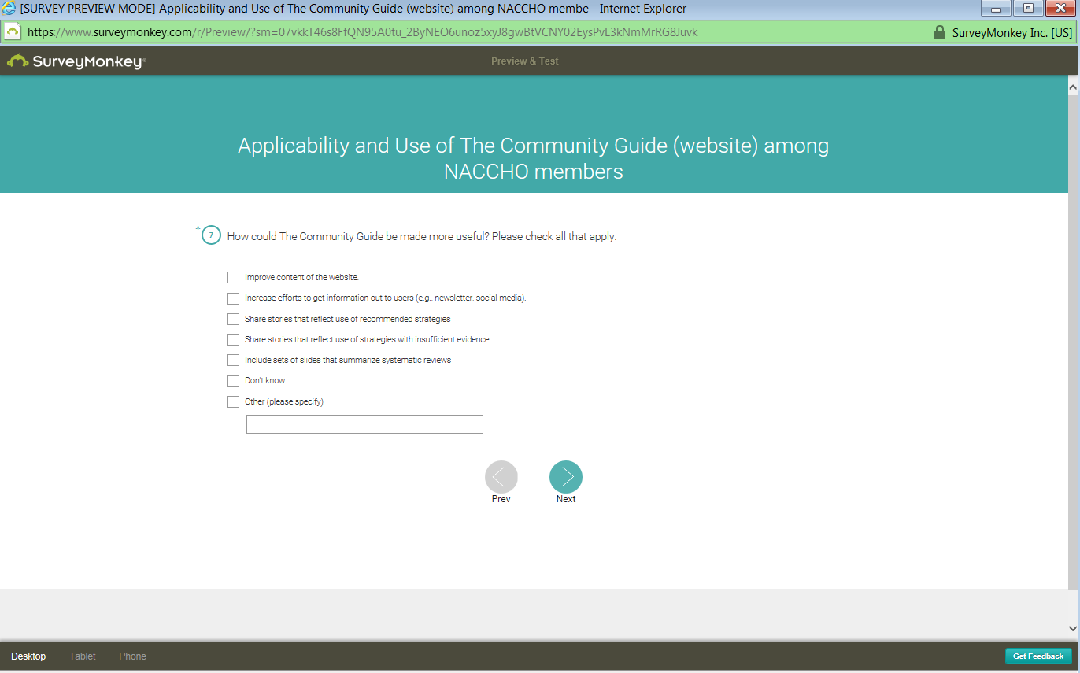Click the security padlock icon
Screen dimensions: 1080x673
[x=938, y=32]
